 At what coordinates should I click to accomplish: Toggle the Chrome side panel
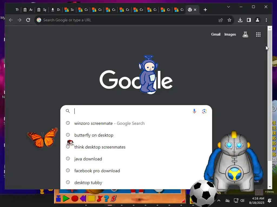click(249, 20)
